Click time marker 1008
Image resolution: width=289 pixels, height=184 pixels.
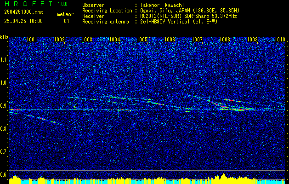[x=225, y=39]
